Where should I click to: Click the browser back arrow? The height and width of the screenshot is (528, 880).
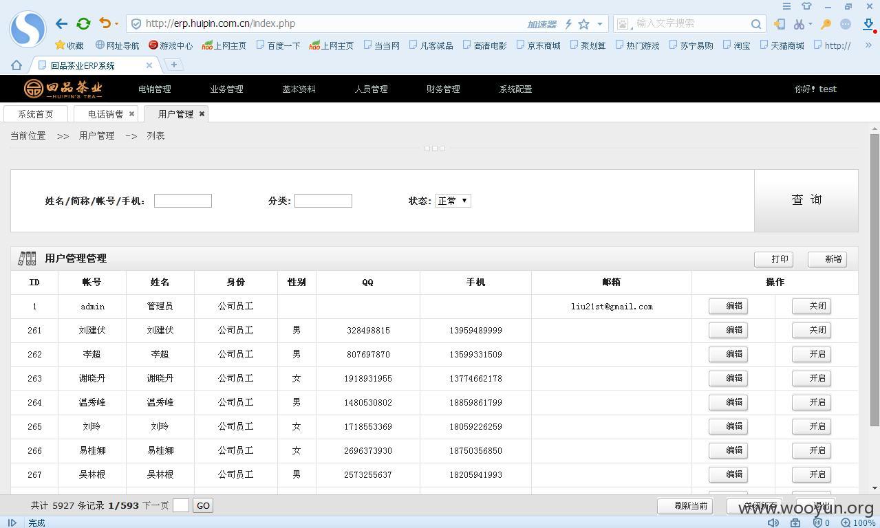(61, 23)
